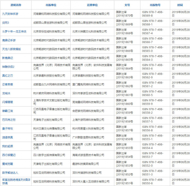
Task: Open the 新鹿鼎记 game link
Action: click(x=7, y=58)
